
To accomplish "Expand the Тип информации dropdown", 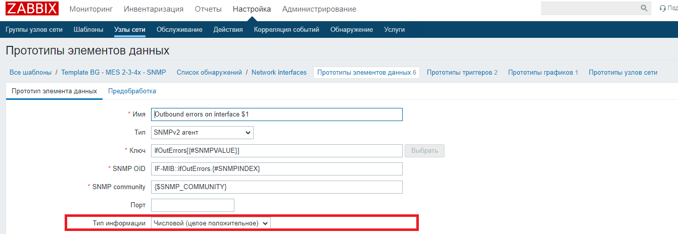I will (x=211, y=223).
